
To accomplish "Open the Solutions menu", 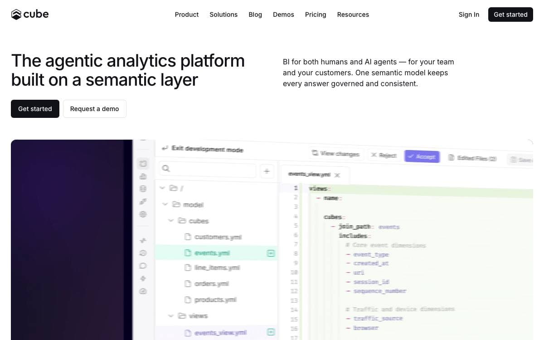I will tap(223, 15).
